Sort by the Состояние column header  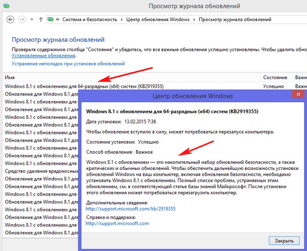coord(275,78)
